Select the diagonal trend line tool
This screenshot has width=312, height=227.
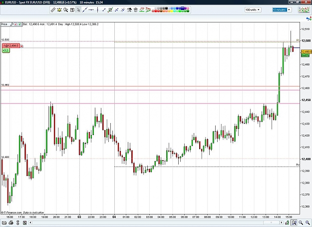pos(85,10)
